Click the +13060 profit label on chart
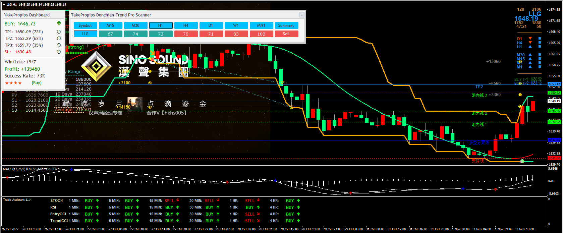The height and width of the screenshot is (233, 563). [x=493, y=61]
